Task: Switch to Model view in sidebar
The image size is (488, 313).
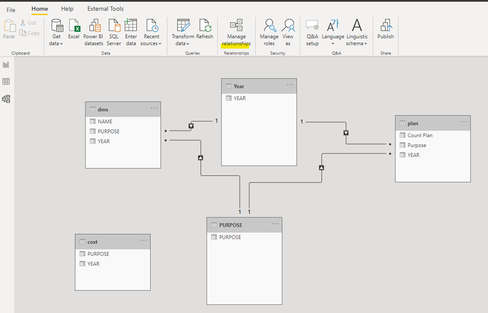Action: (6, 99)
